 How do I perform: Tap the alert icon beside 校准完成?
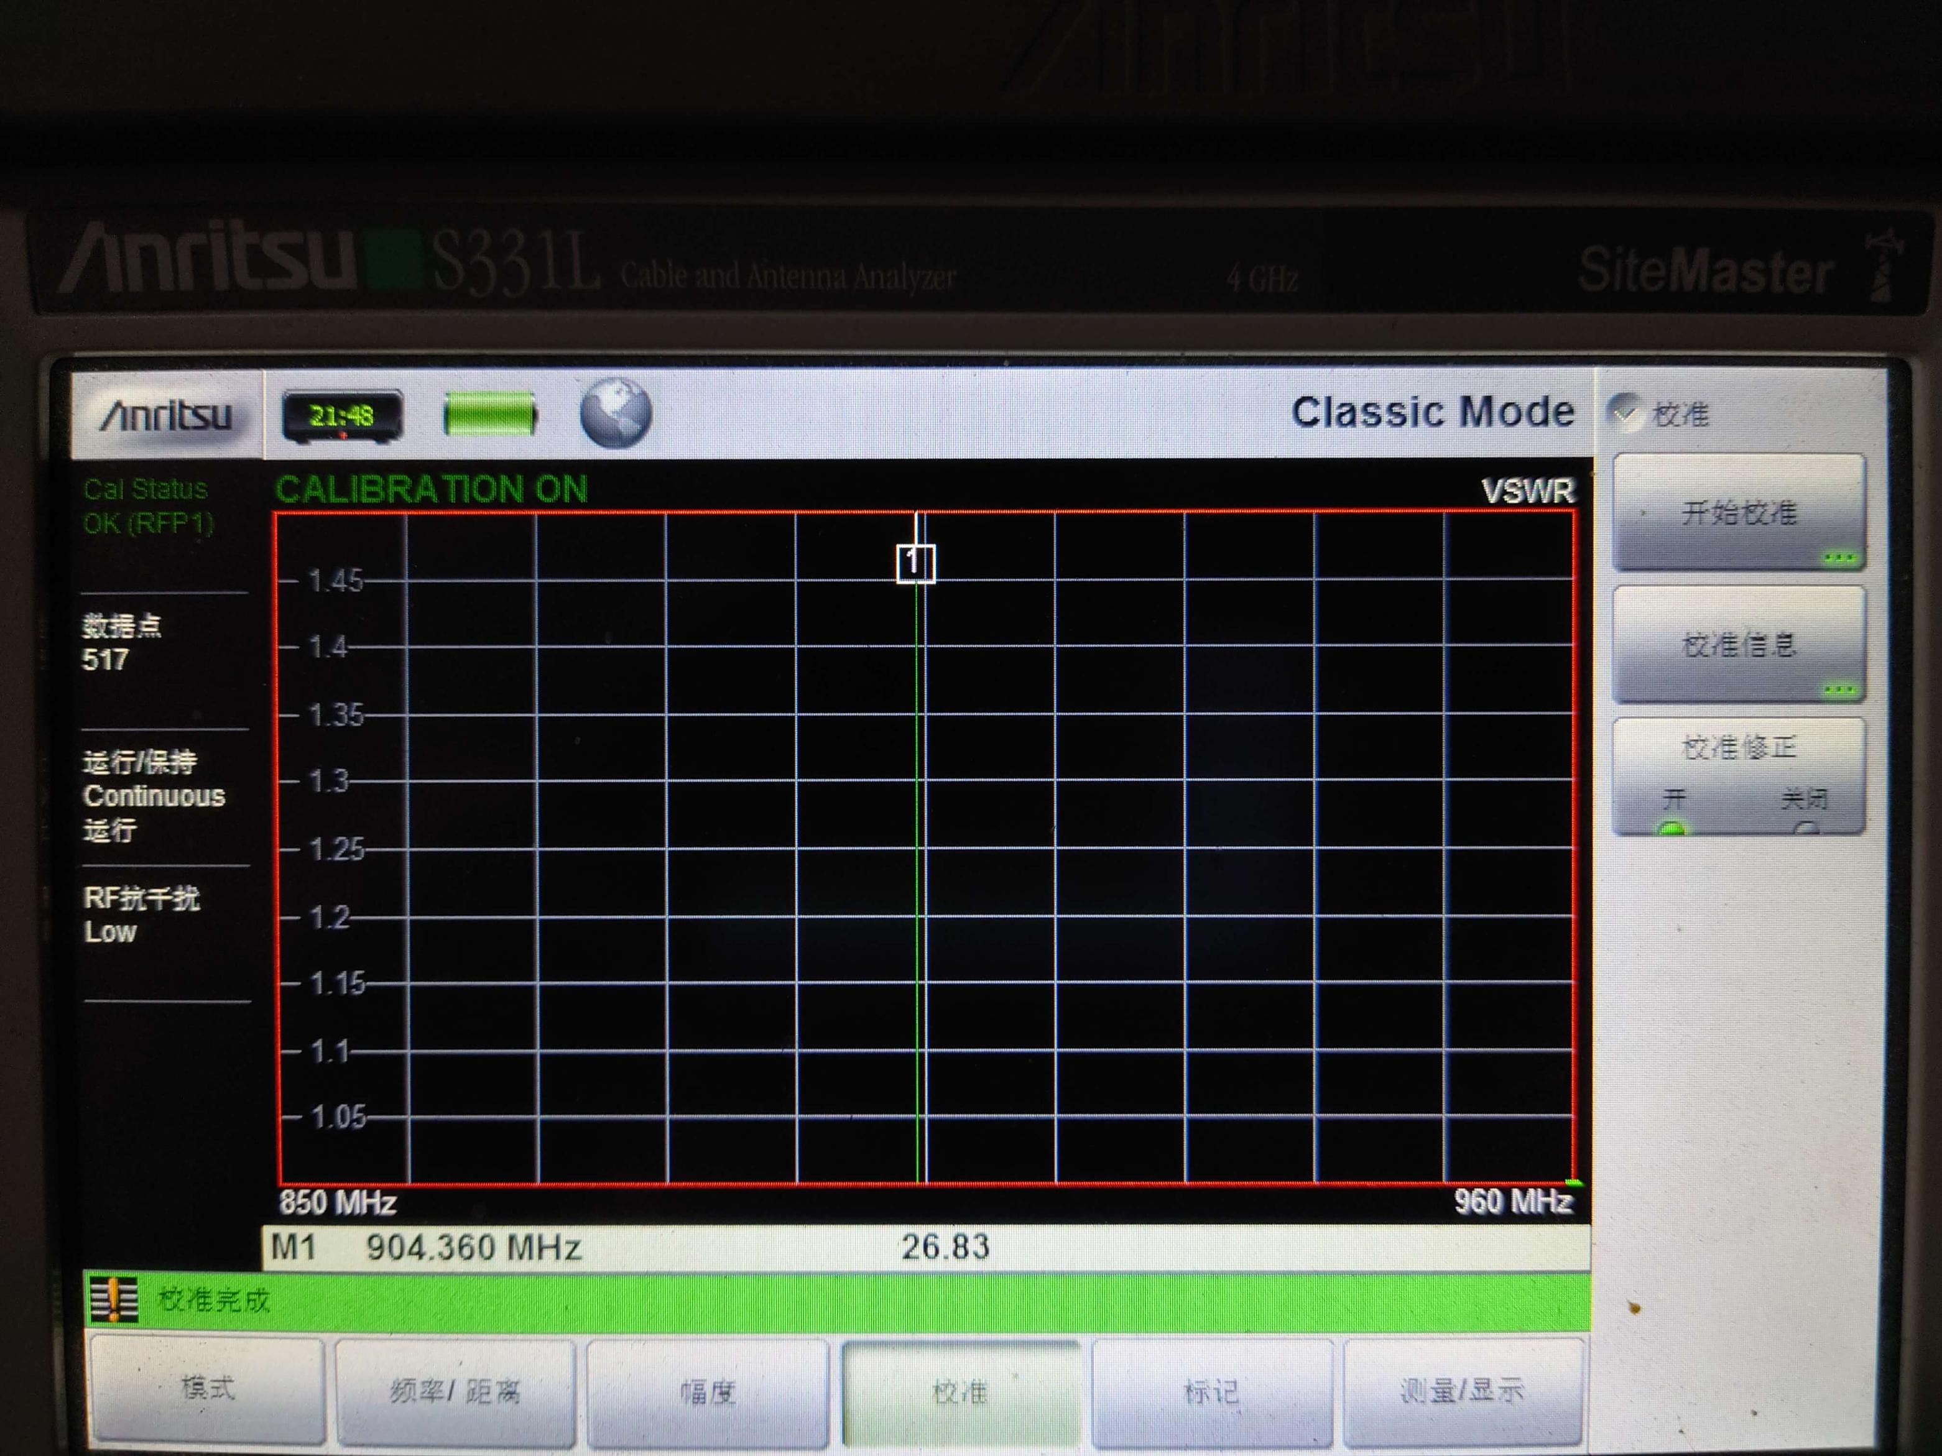coord(114,1300)
